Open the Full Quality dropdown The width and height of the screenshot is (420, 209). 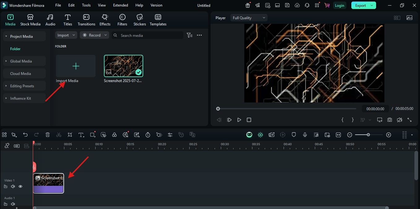click(x=249, y=18)
